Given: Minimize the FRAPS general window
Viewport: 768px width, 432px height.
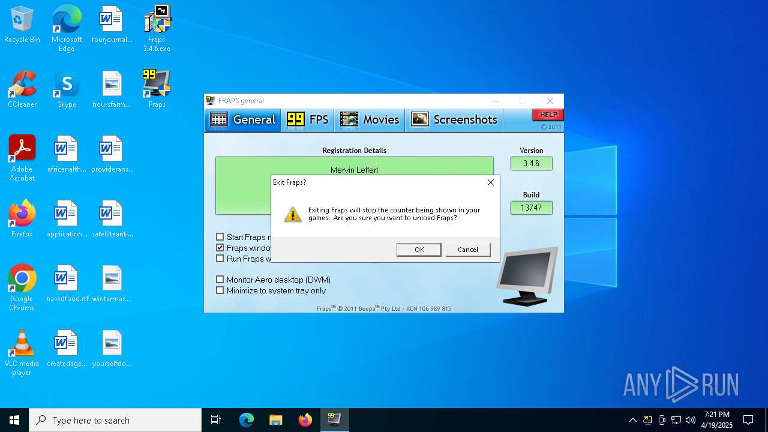Looking at the screenshot, I should tap(495, 101).
